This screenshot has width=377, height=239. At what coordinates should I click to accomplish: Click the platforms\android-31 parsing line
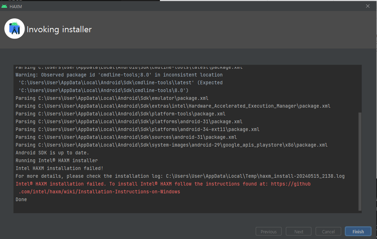[129, 121]
